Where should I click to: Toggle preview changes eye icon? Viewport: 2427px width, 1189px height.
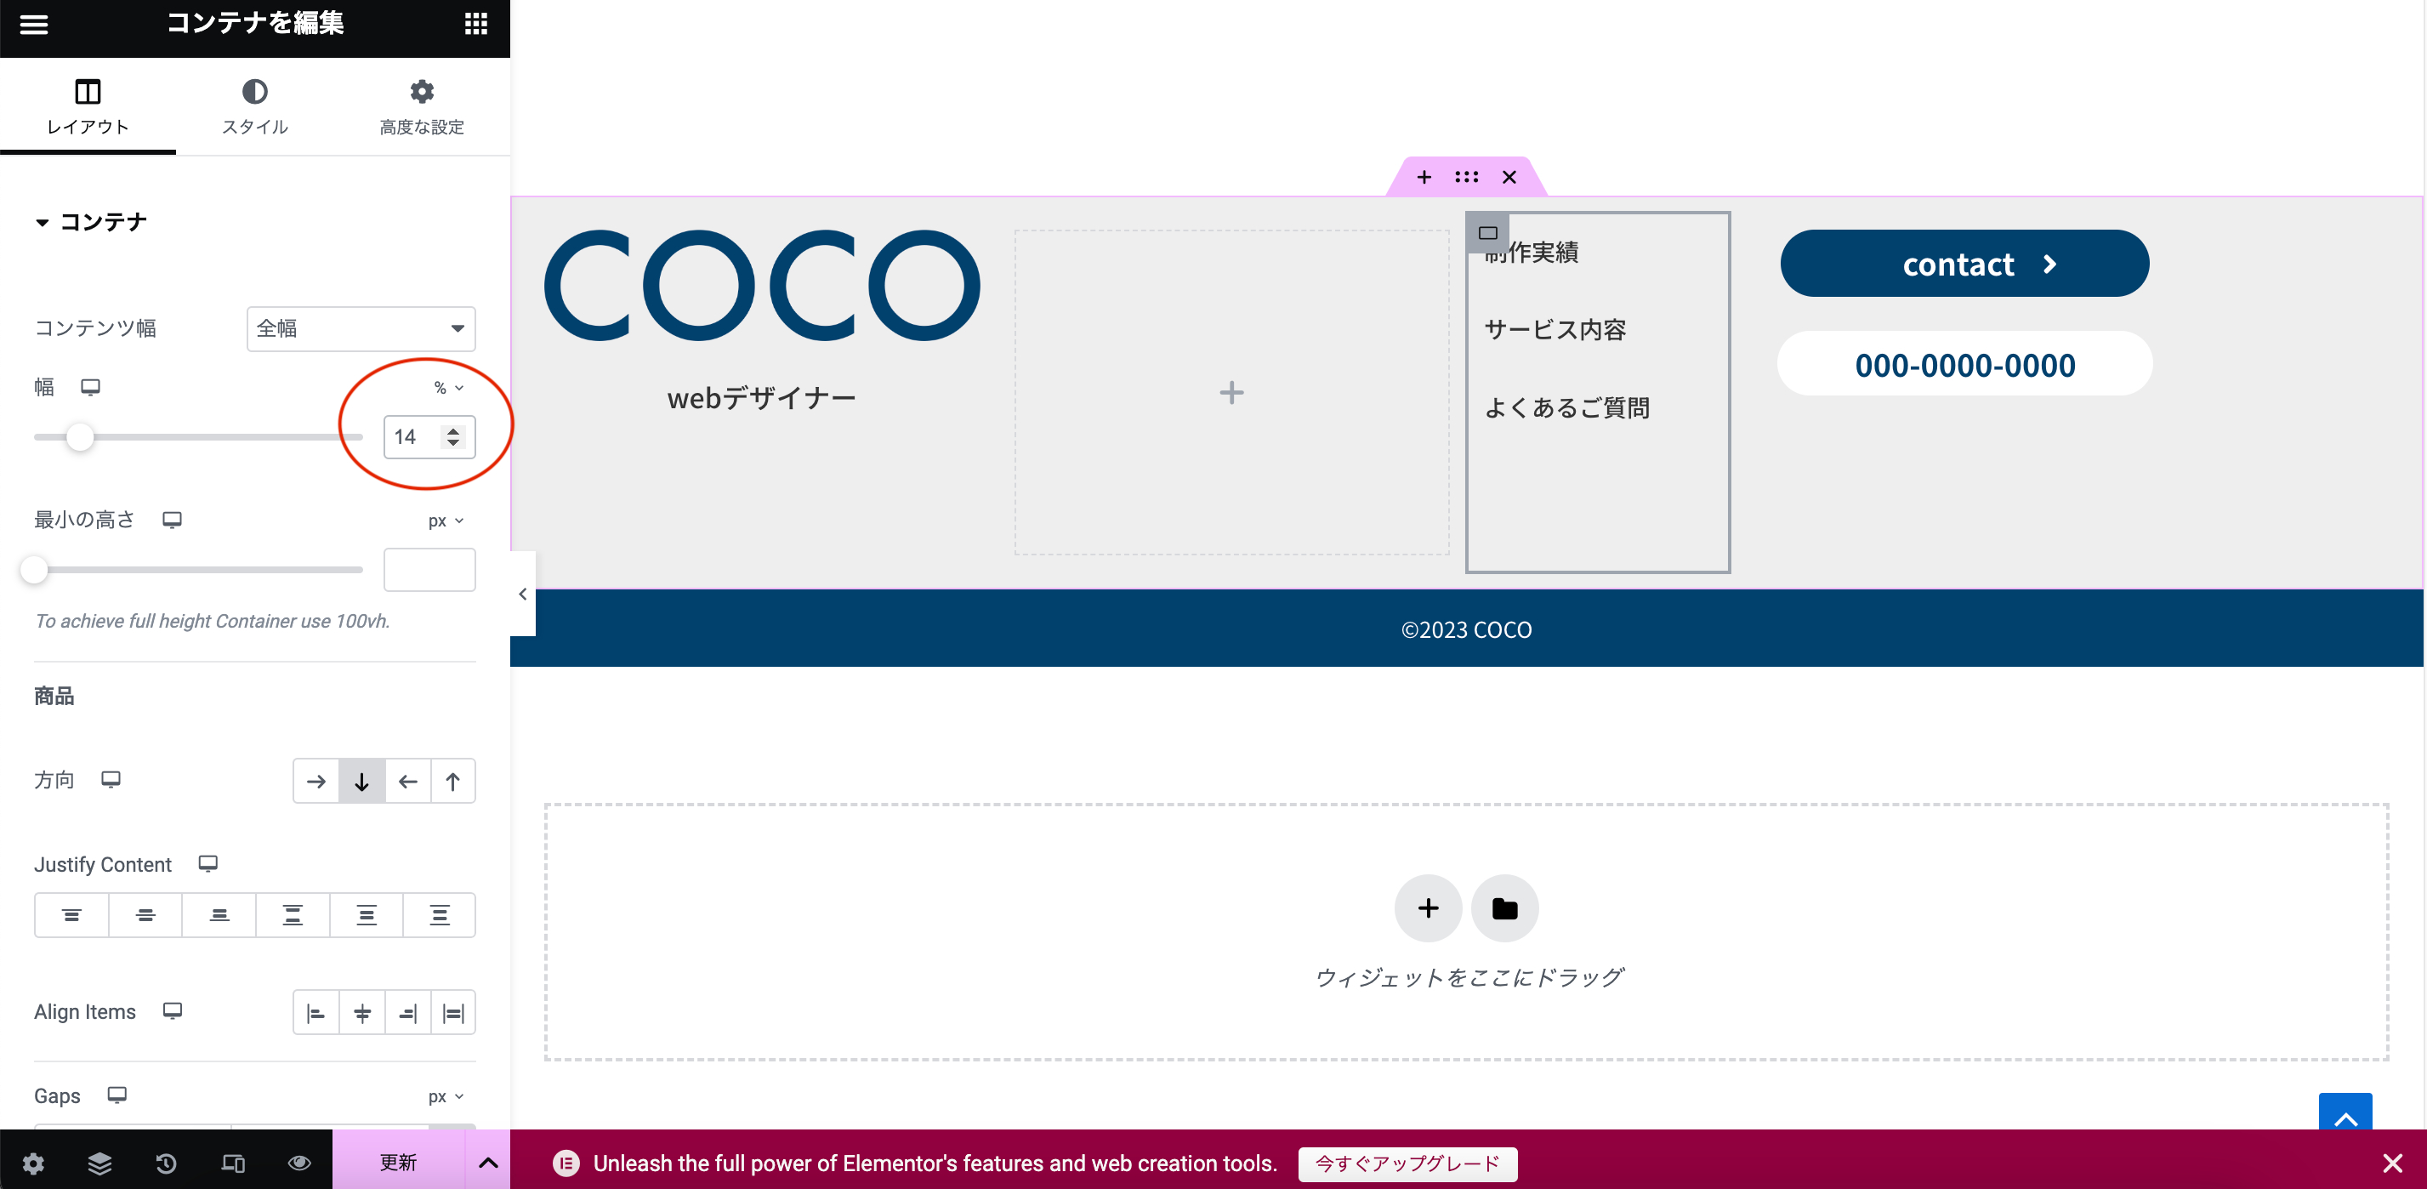(299, 1163)
